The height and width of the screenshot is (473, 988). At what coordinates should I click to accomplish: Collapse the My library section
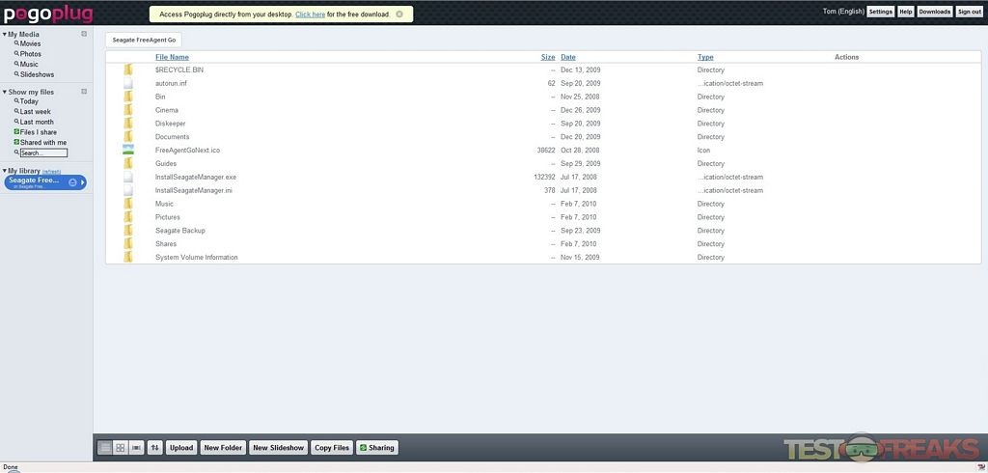pyautogui.click(x=5, y=171)
